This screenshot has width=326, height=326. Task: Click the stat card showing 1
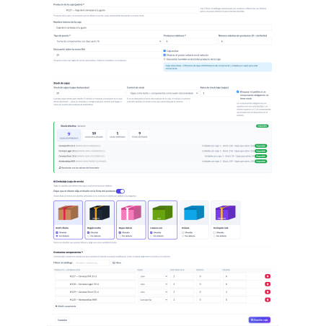[x=118, y=135]
